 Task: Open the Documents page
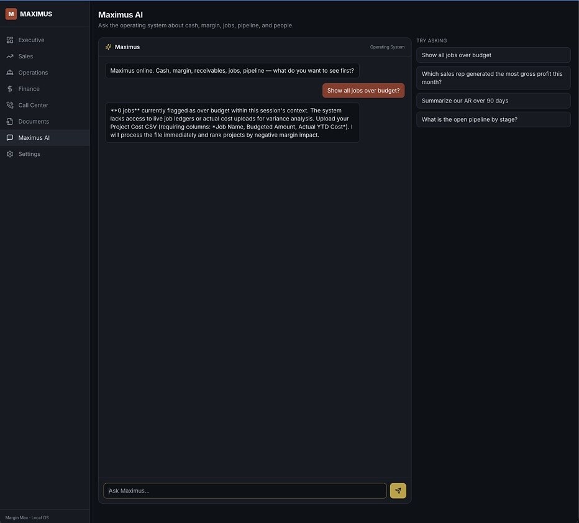(45, 121)
